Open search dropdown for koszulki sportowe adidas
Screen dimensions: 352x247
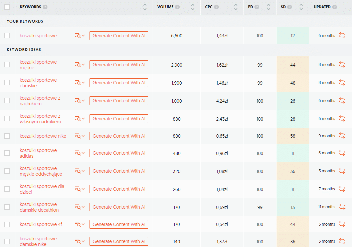pyautogui.click(x=80, y=153)
